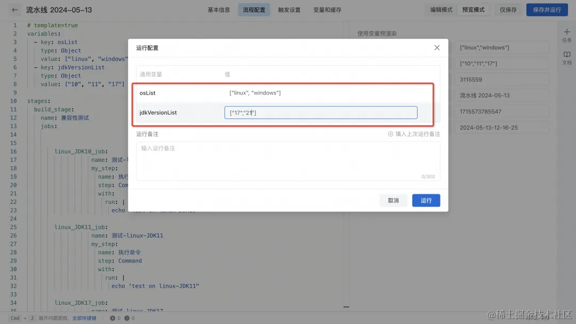Focus the jdkVersionList value input field
This screenshot has height=324, width=576.
coord(321,113)
